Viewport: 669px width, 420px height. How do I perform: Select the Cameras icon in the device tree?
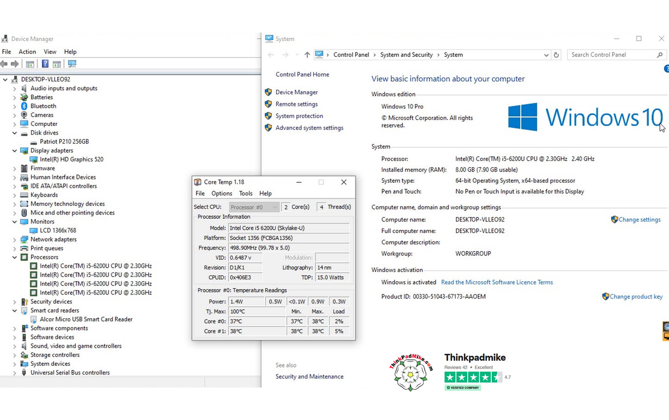pyautogui.click(x=24, y=115)
